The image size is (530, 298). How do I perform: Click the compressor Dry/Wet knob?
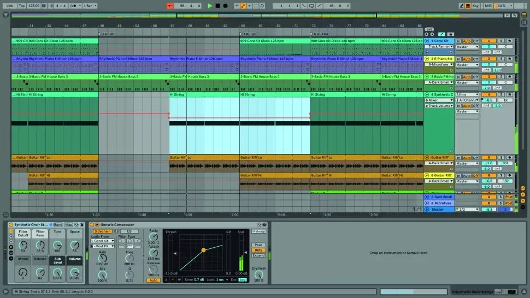pos(258,275)
